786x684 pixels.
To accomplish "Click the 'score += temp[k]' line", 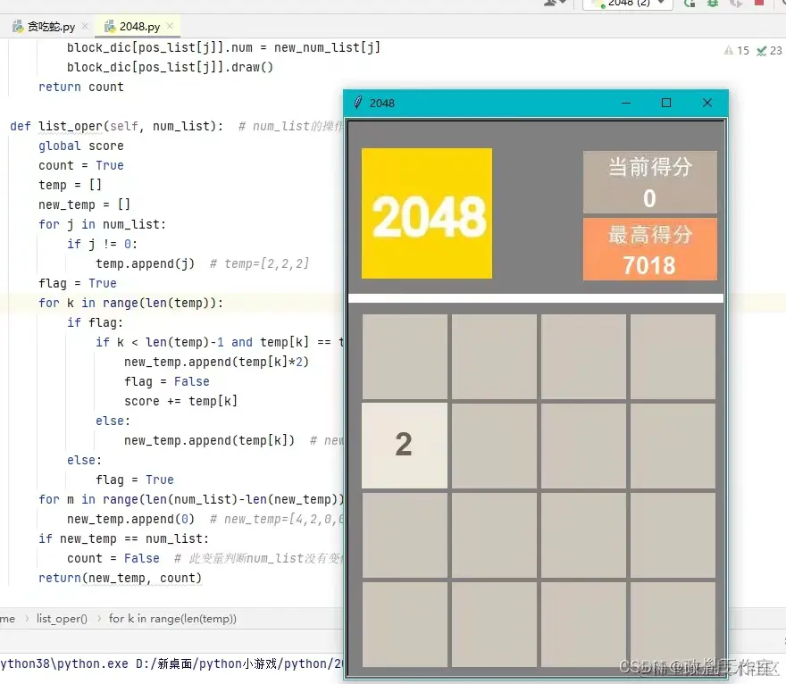I will pos(181,401).
